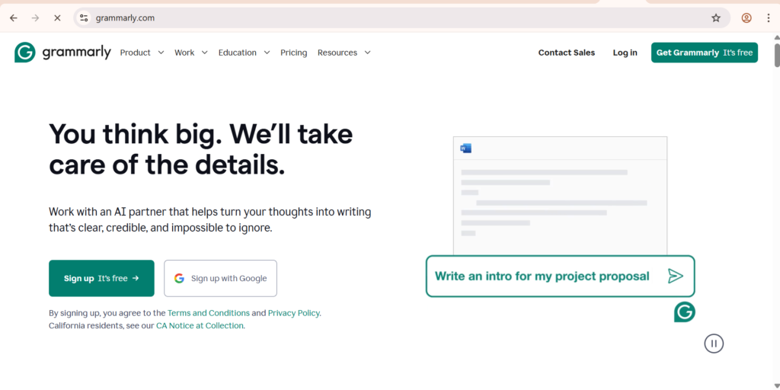Click the Contact Sales link
The image size is (780, 390).
pyautogui.click(x=566, y=53)
